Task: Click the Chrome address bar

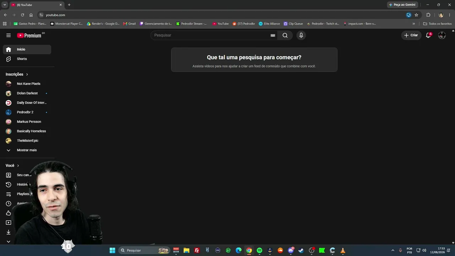Action: [x=224, y=15]
